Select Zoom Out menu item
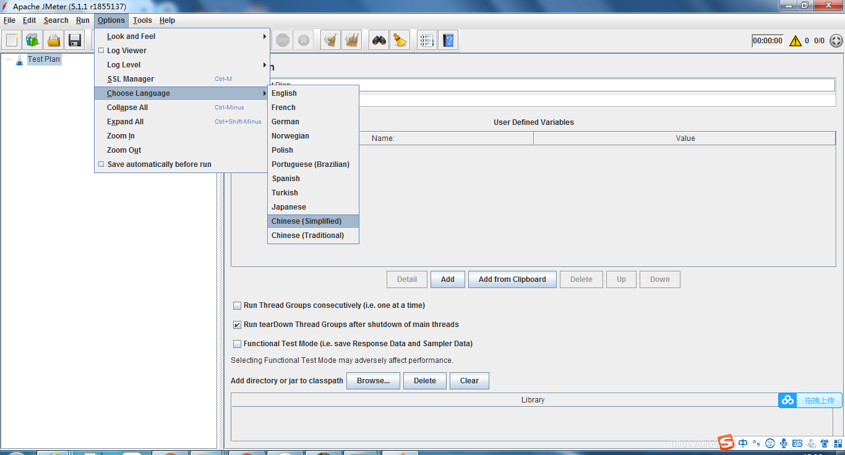 [182, 150]
